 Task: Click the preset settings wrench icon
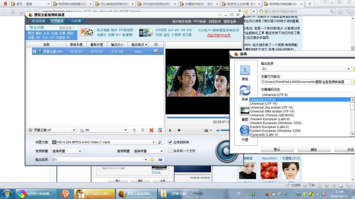coord(160,142)
